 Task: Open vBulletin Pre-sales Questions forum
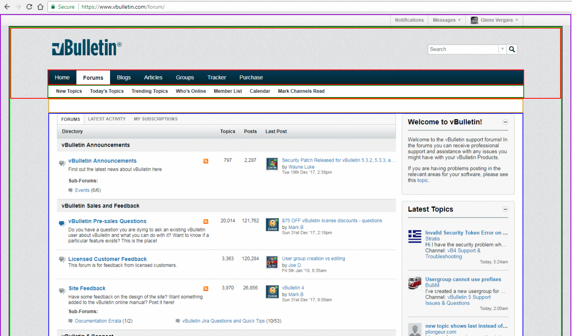point(107,221)
